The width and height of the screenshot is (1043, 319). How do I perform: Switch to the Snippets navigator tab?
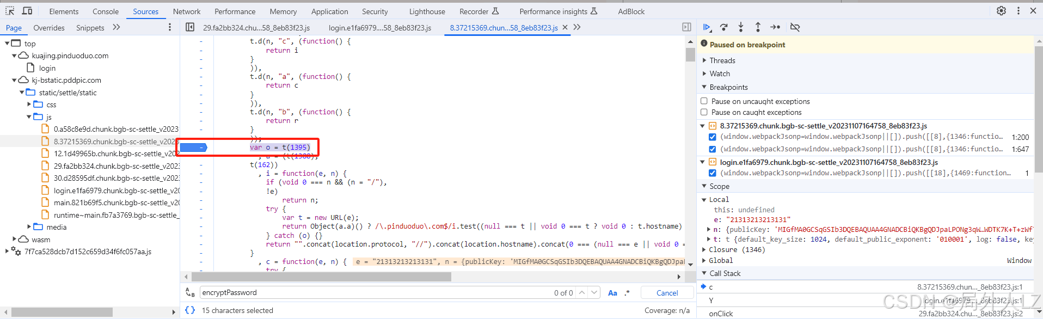pos(90,28)
